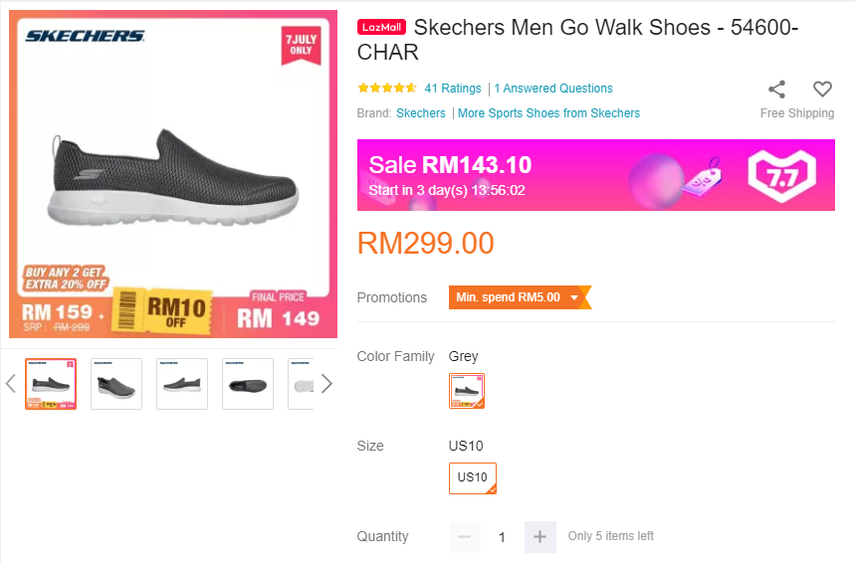Click the share icon
This screenshot has width=855, height=563.
[x=776, y=89]
